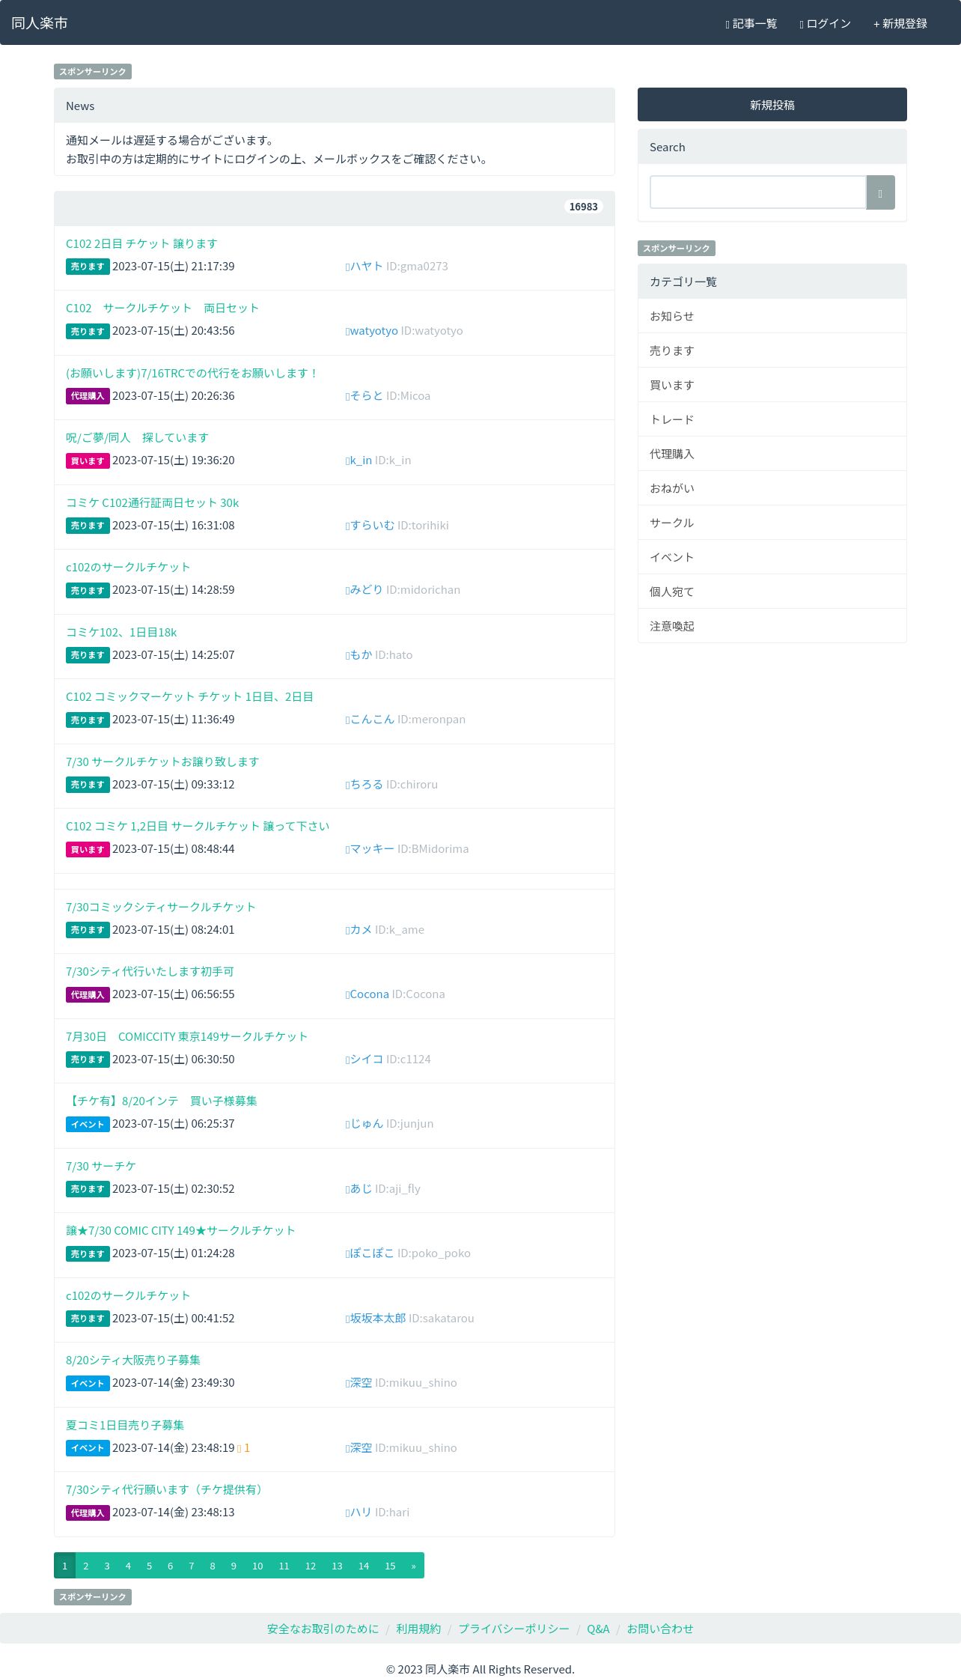Open the 注意喚起 category
Viewport: 961px width, 1678px height.
(772, 626)
